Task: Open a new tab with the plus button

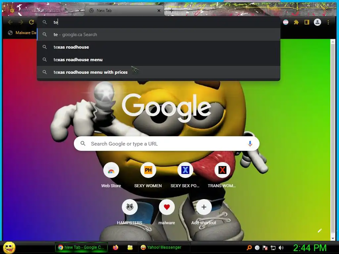Action: (171, 10)
